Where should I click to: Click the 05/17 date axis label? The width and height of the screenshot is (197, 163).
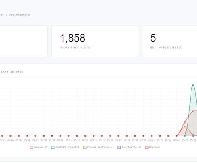coord(118,140)
